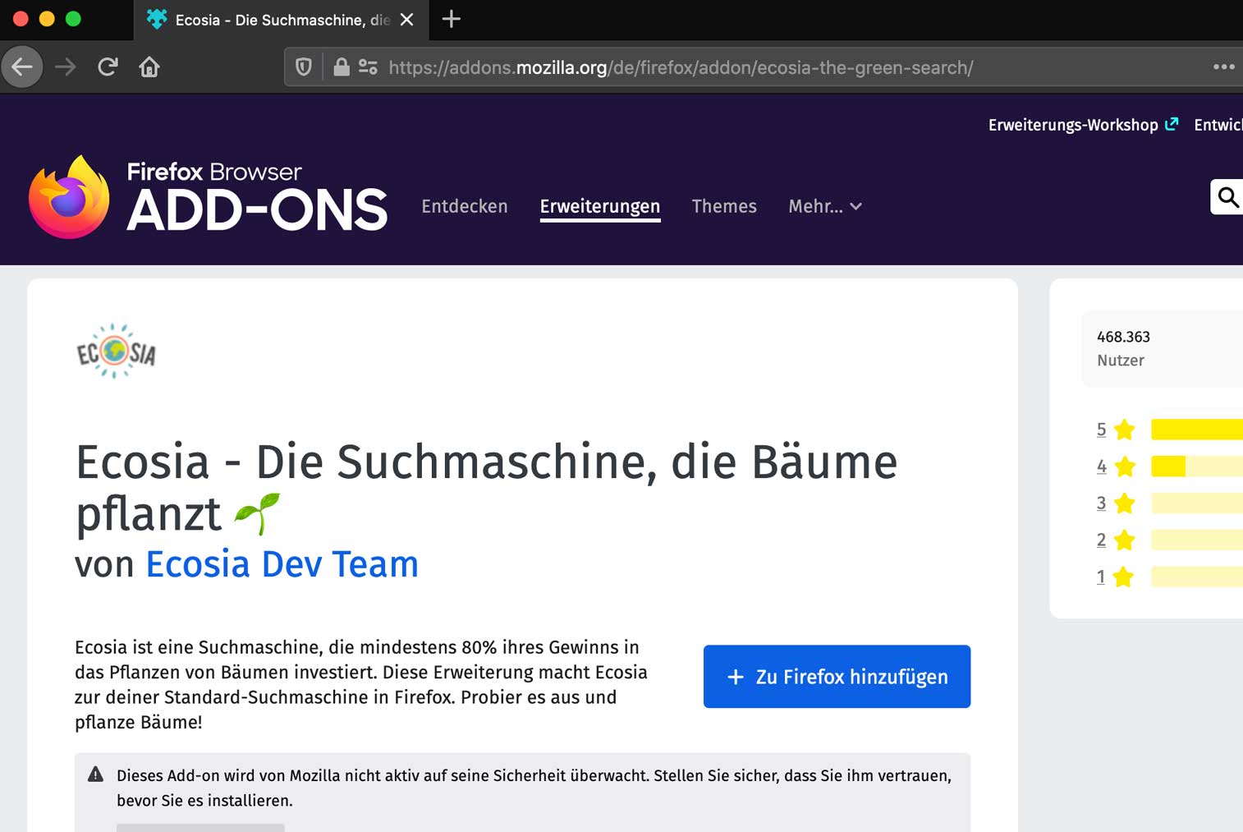Go back with the browser back arrow
This screenshot has width=1243, height=832.
(x=22, y=67)
